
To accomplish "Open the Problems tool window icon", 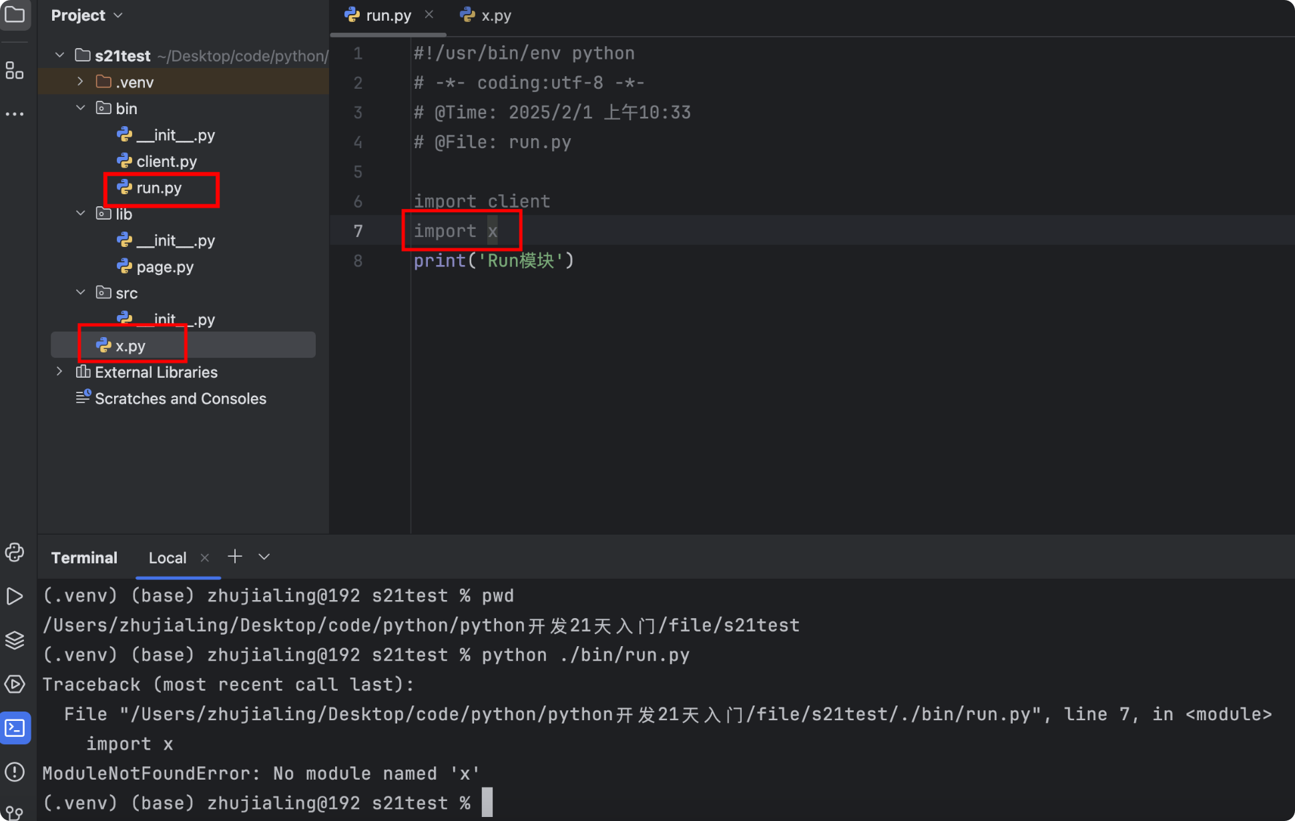I will pos(15,772).
